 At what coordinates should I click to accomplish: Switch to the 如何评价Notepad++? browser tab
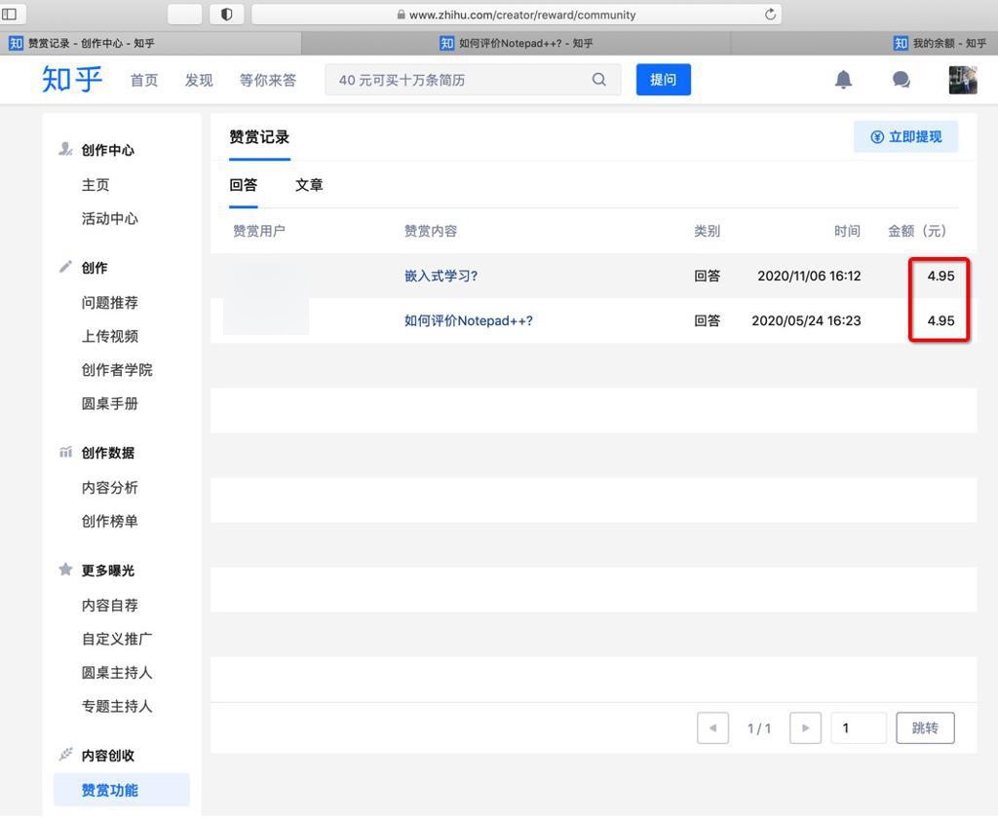click(517, 43)
